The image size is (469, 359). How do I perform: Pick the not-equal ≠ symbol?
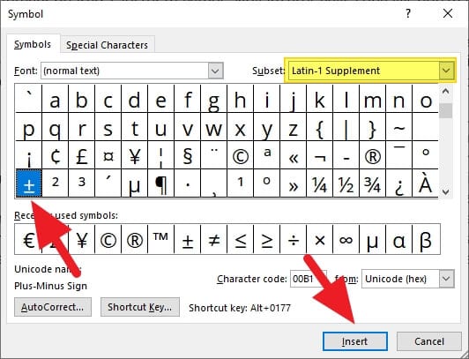point(213,239)
